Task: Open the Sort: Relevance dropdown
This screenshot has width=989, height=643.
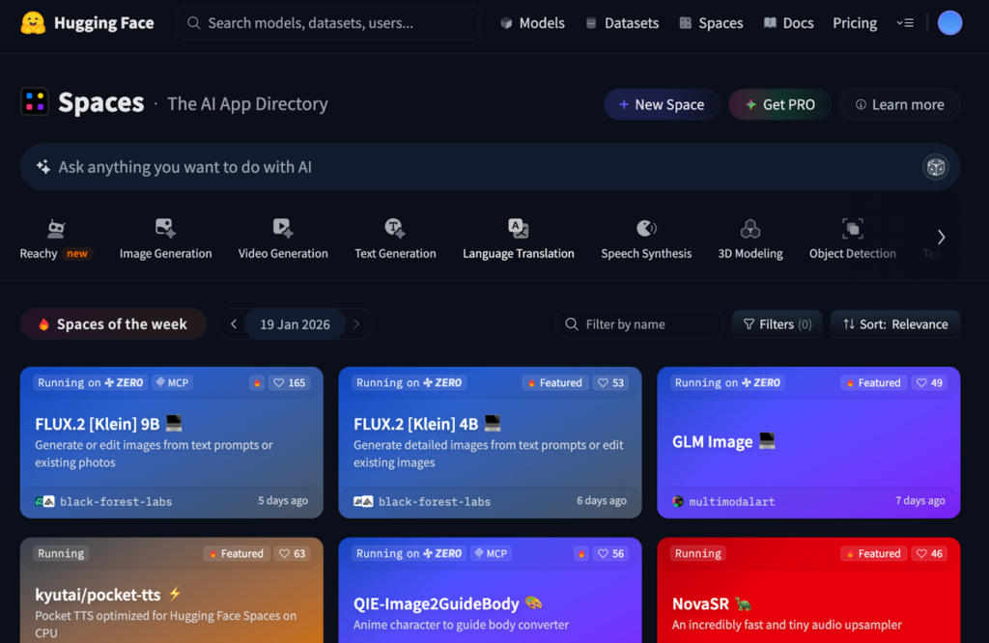Action: (894, 324)
